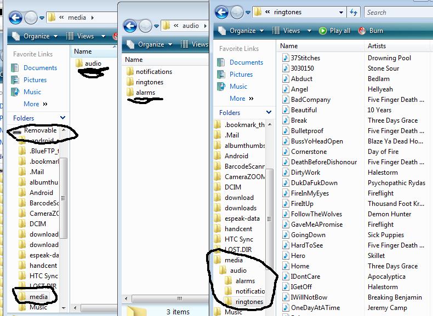Expand More favorite links in media window
Viewport: 433px width, 316px height.
(x=35, y=104)
